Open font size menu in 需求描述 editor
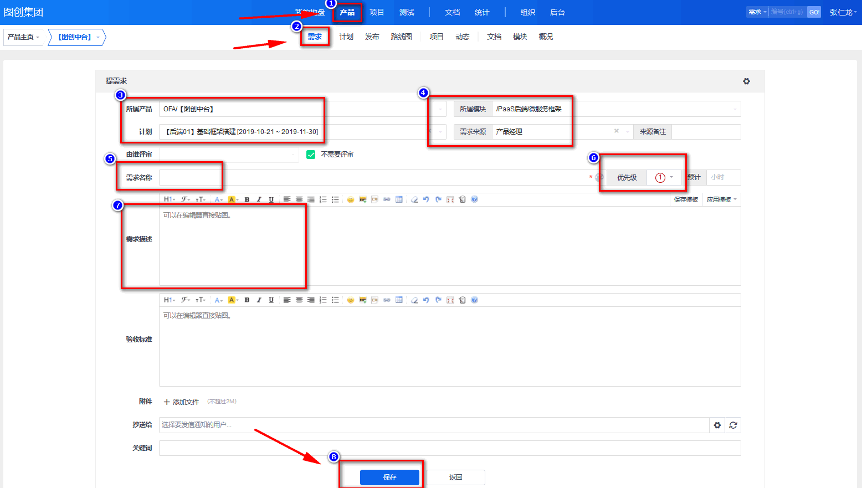Image resolution: width=862 pixels, height=488 pixels. coord(200,199)
